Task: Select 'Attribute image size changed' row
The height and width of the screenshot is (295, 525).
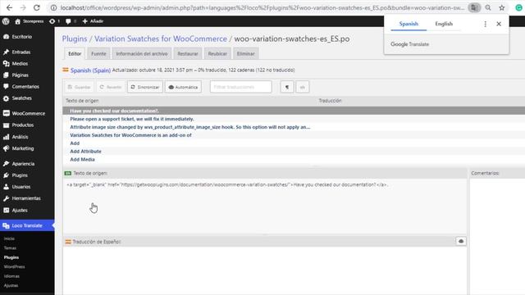Action: pos(294,127)
